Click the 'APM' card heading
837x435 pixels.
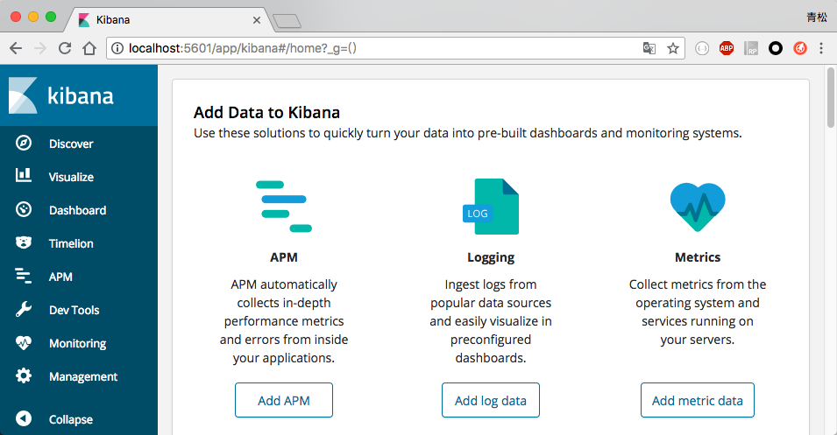click(284, 257)
